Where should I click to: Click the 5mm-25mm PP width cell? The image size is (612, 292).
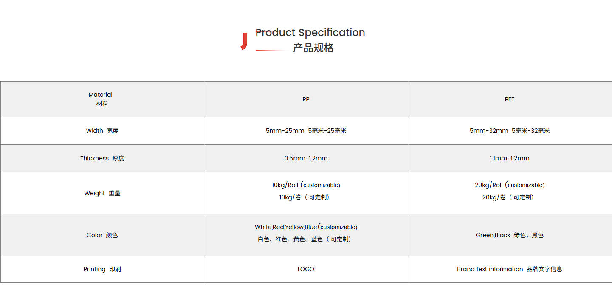coord(306,131)
